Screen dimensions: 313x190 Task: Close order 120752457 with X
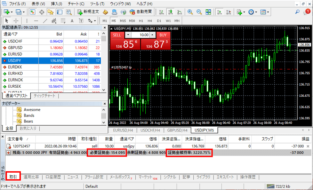[308, 146]
